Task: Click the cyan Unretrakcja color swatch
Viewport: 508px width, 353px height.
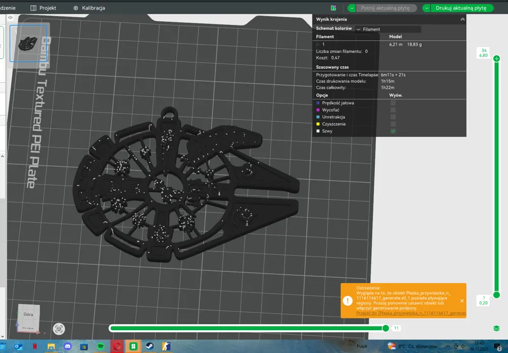Action: point(318,117)
